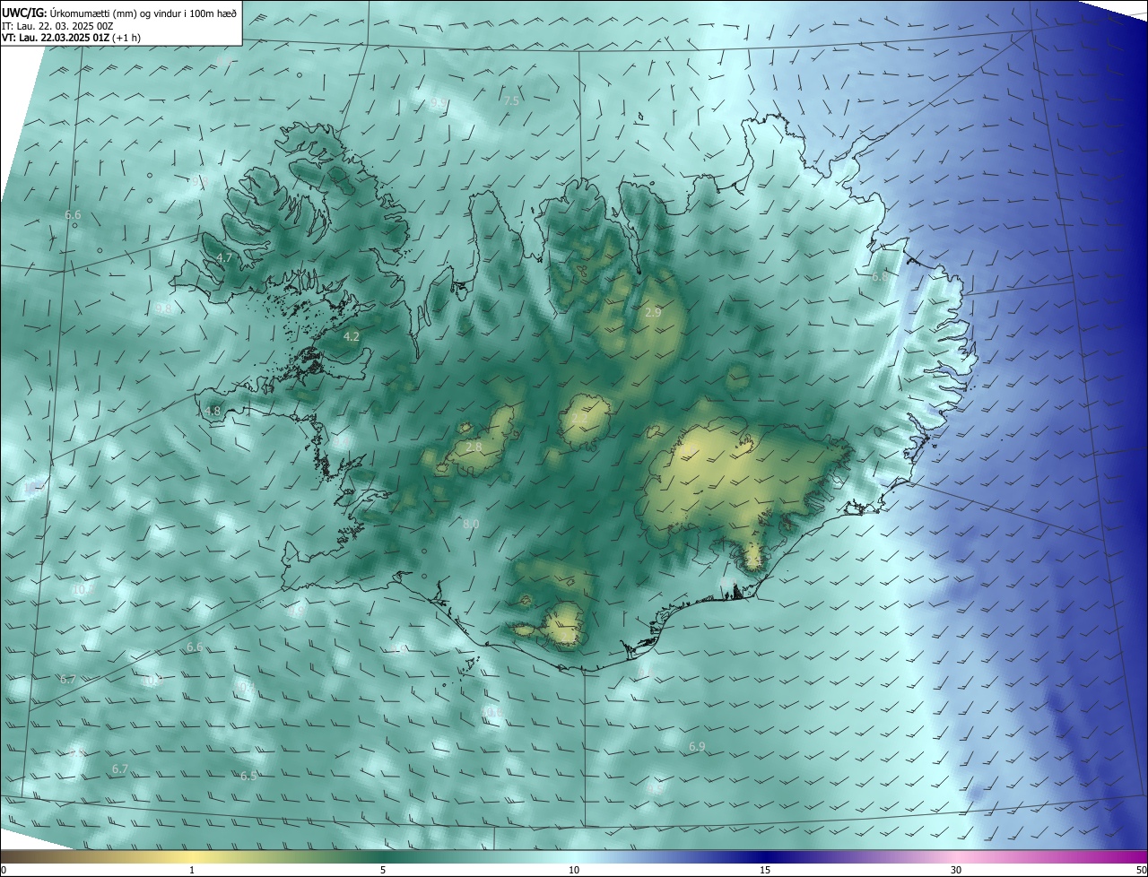Click the title 'Úrkomumætti (mm) og vindur í 100m hæð'
Image resolution: width=1148 pixels, height=877 pixels.
click(143, 13)
